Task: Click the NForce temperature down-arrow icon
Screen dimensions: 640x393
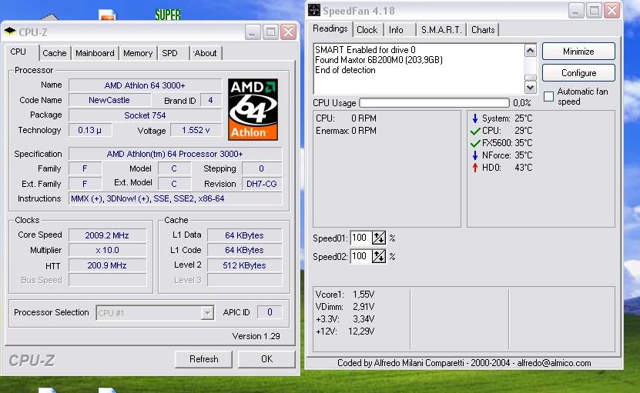Action: (x=474, y=155)
